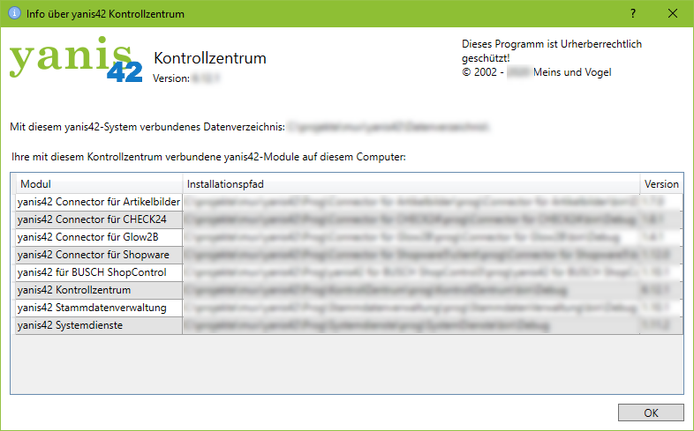Click the OK button

(x=651, y=412)
